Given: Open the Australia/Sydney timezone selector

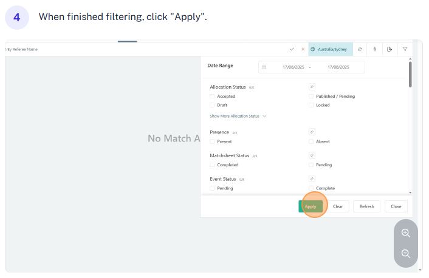Looking at the screenshot, I should pos(331,49).
